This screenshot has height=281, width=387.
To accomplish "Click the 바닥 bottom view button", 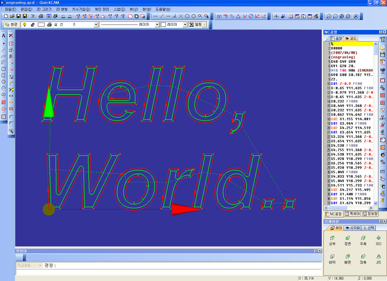I will click(332, 259).
